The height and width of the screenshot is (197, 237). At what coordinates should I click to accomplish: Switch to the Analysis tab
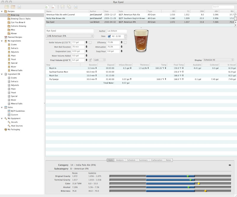[120, 160]
